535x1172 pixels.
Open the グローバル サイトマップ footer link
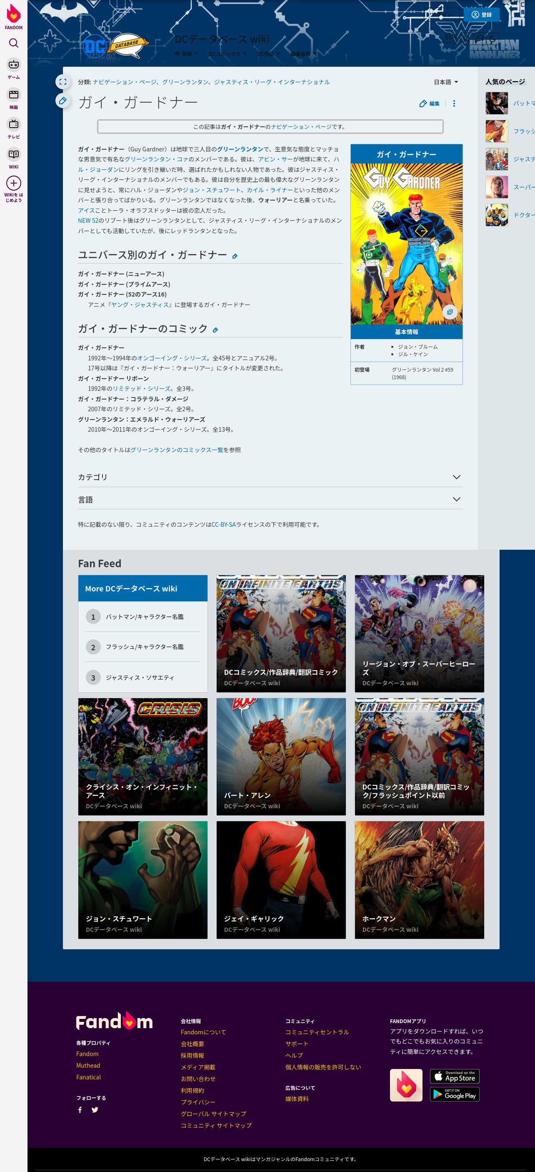213,1114
